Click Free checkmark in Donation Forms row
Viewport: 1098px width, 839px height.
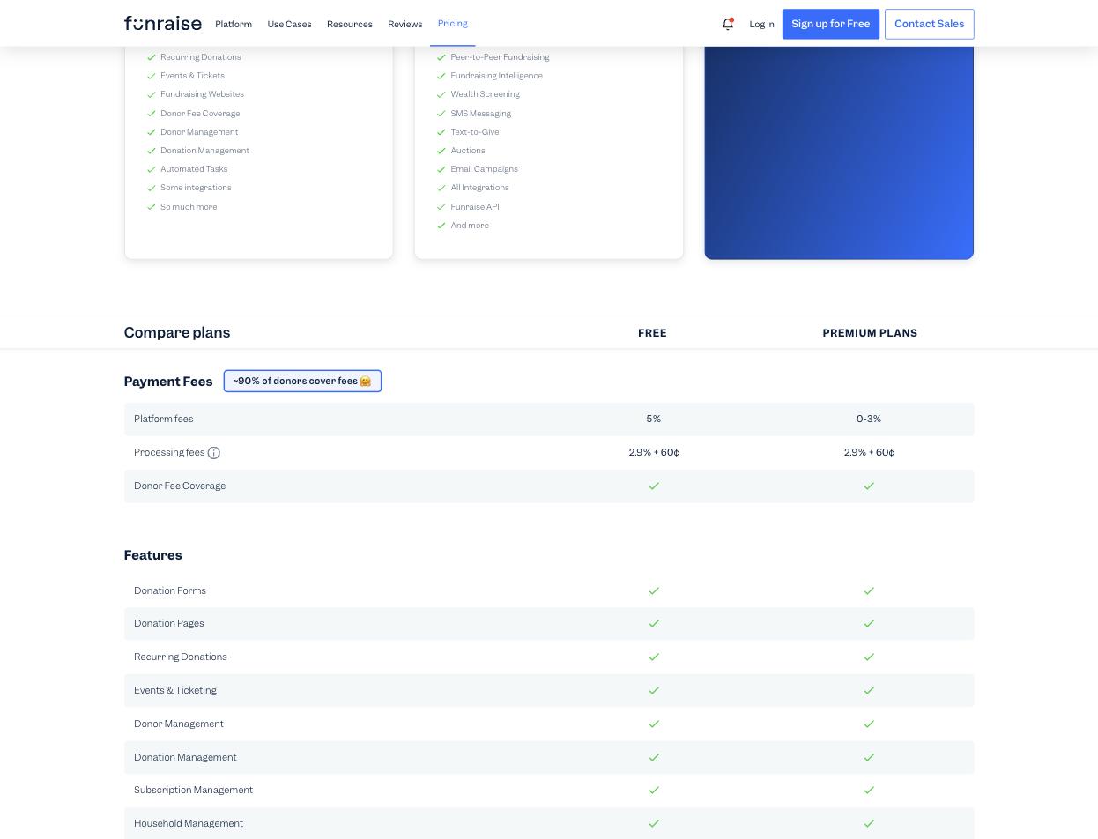654,590
